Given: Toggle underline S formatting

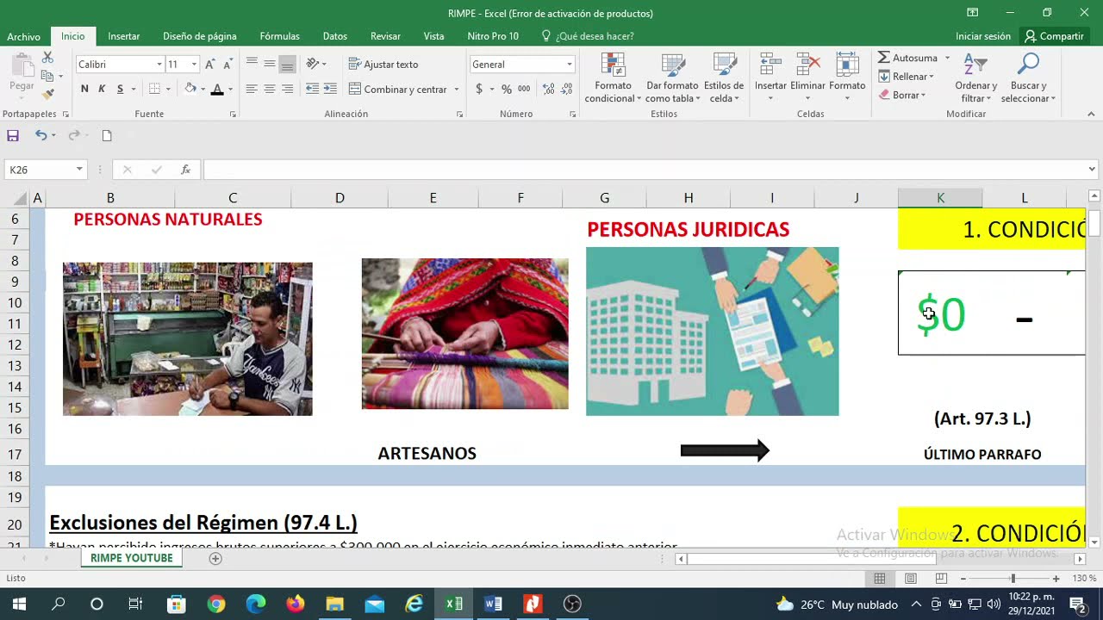Looking at the screenshot, I should click(120, 89).
